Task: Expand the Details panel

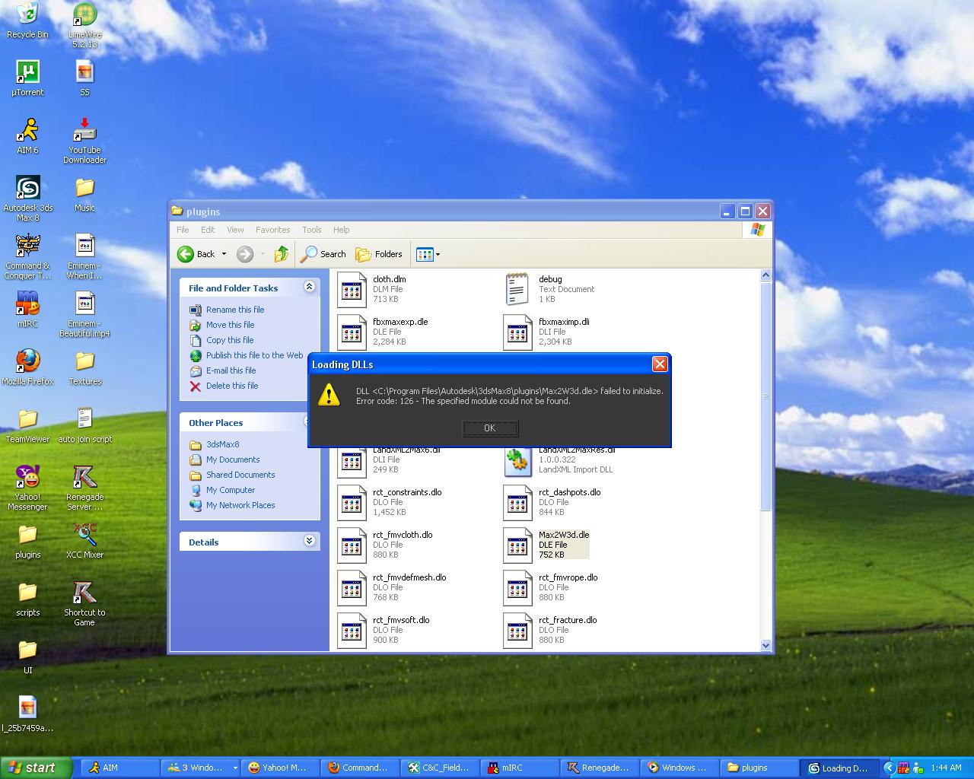Action: tap(309, 541)
